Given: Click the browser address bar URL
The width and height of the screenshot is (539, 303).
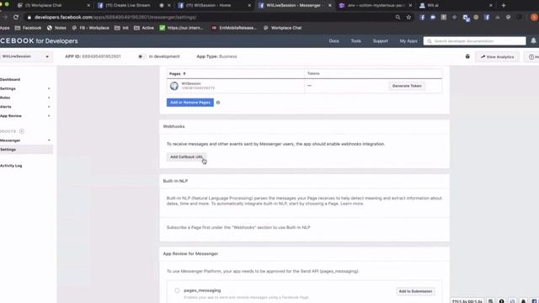Looking at the screenshot, I should [x=115, y=17].
